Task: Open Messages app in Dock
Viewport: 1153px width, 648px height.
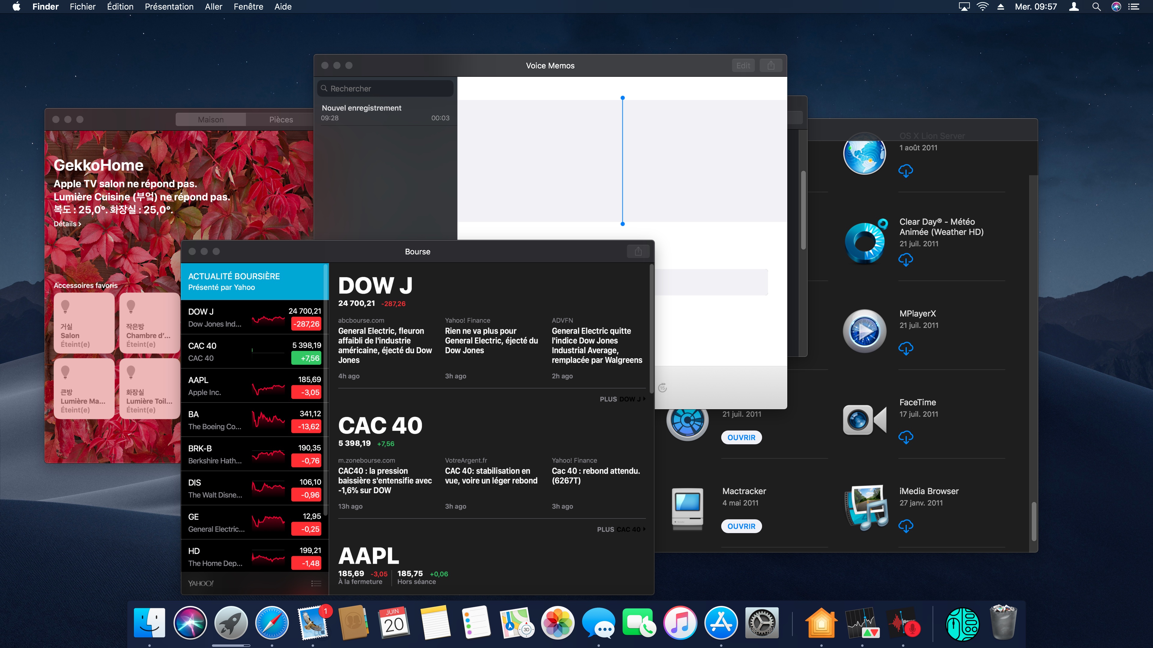Action: pyautogui.click(x=598, y=622)
